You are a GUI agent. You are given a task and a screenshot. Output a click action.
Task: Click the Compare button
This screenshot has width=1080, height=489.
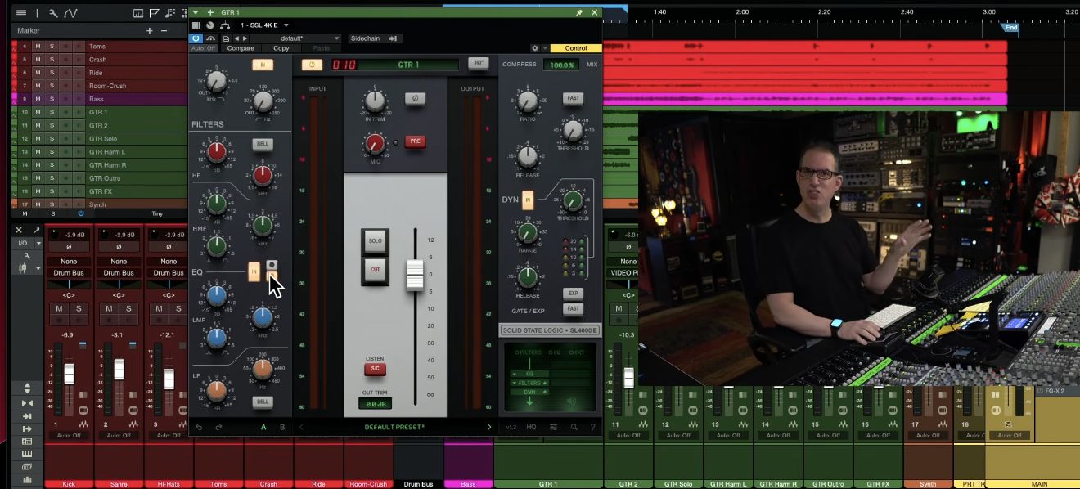(x=241, y=48)
